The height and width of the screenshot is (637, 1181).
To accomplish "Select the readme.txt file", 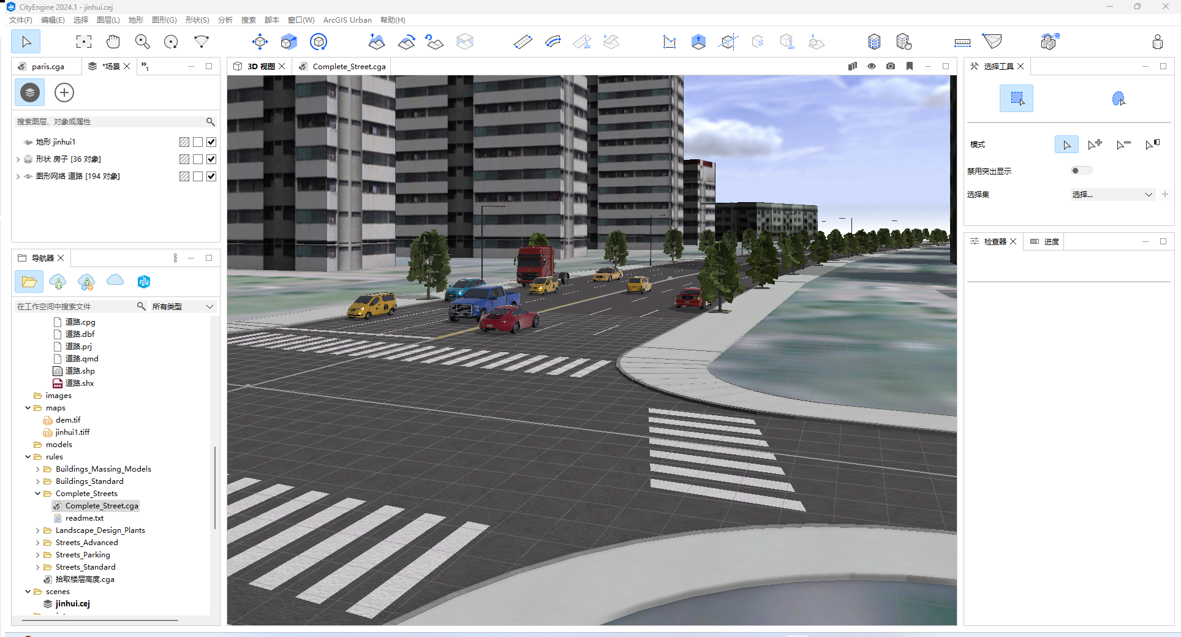I will [85, 518].
